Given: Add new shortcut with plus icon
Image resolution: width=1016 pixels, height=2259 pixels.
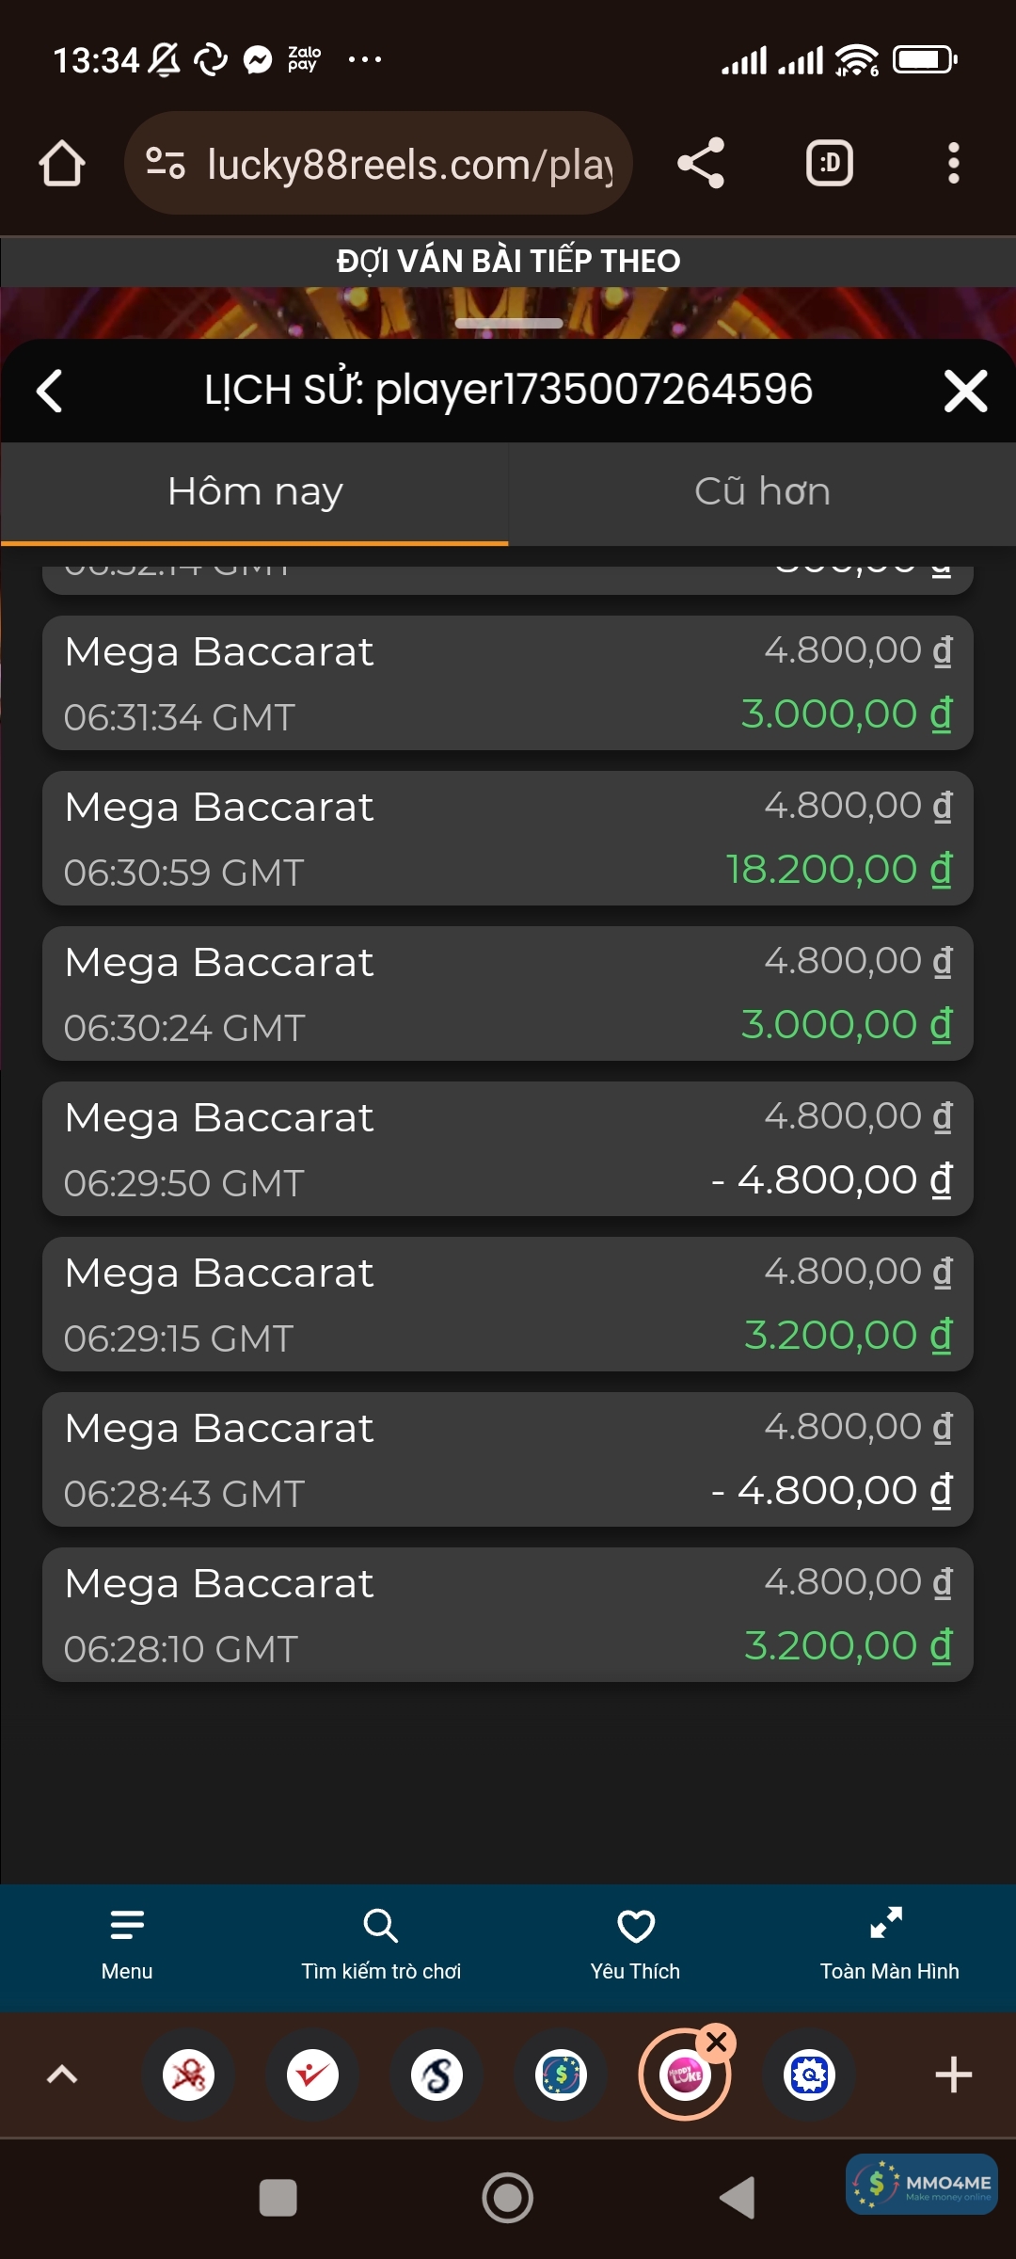Looking at the screenshot, I should click(953, 2075).
